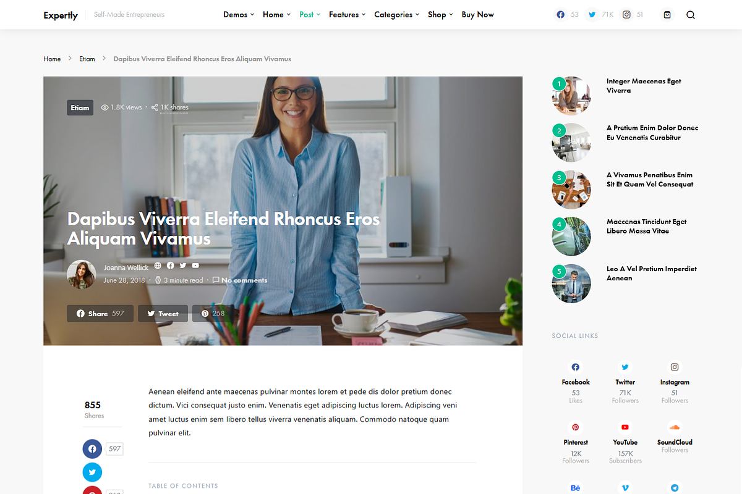Viewport: 742px width, 494px height.
Task: Click the round Twitter share icon
Action: [92, 472]
